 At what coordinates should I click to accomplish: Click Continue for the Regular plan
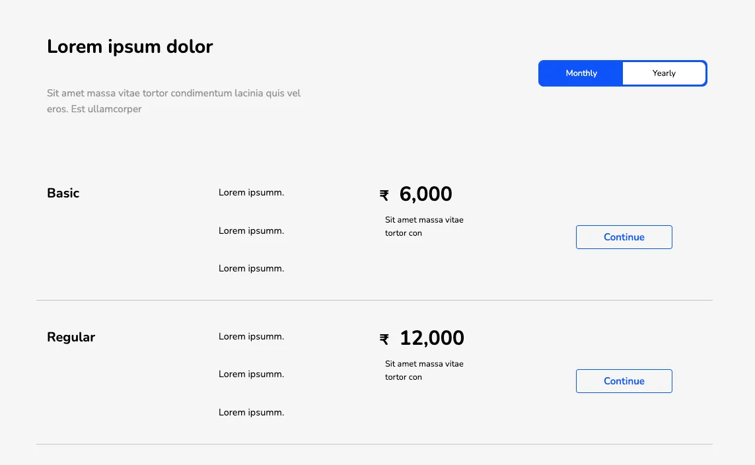click(624, 380)
